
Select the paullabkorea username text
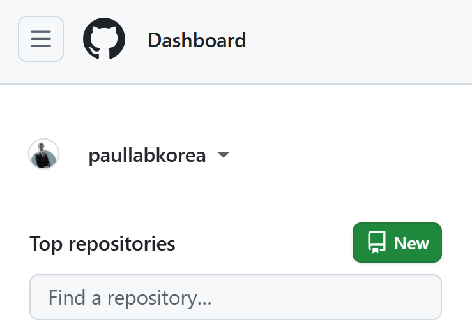(x=147, y=156)
